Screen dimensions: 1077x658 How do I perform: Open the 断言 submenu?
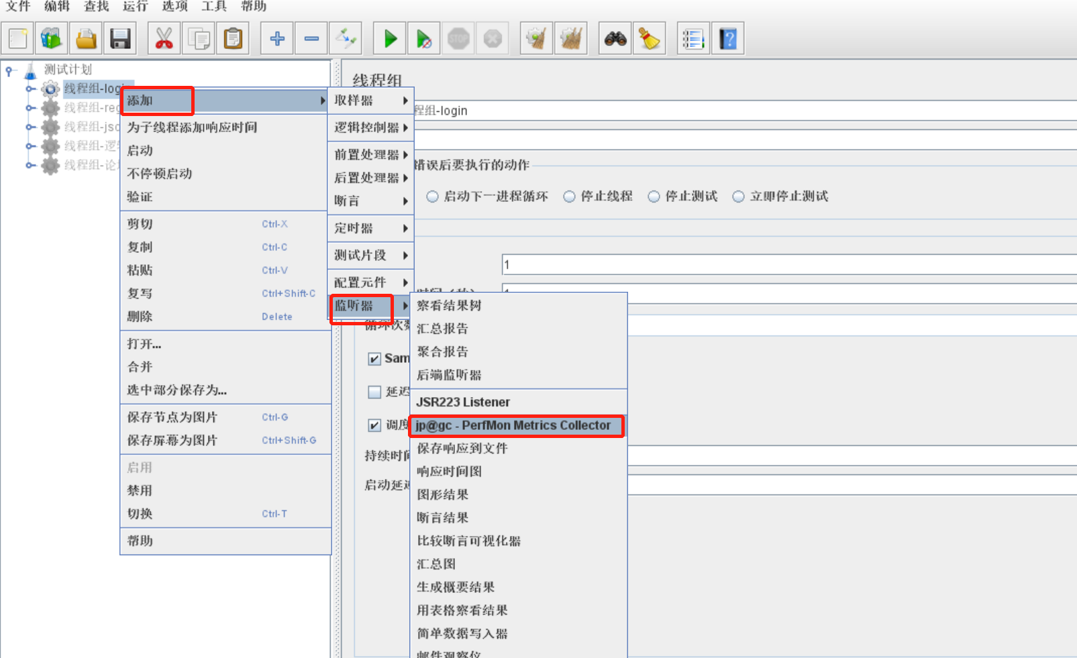coord(370,201)
